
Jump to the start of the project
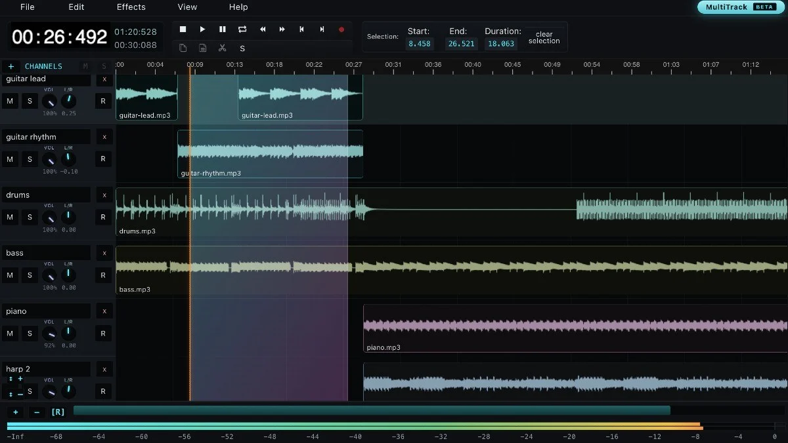point(302,29)
